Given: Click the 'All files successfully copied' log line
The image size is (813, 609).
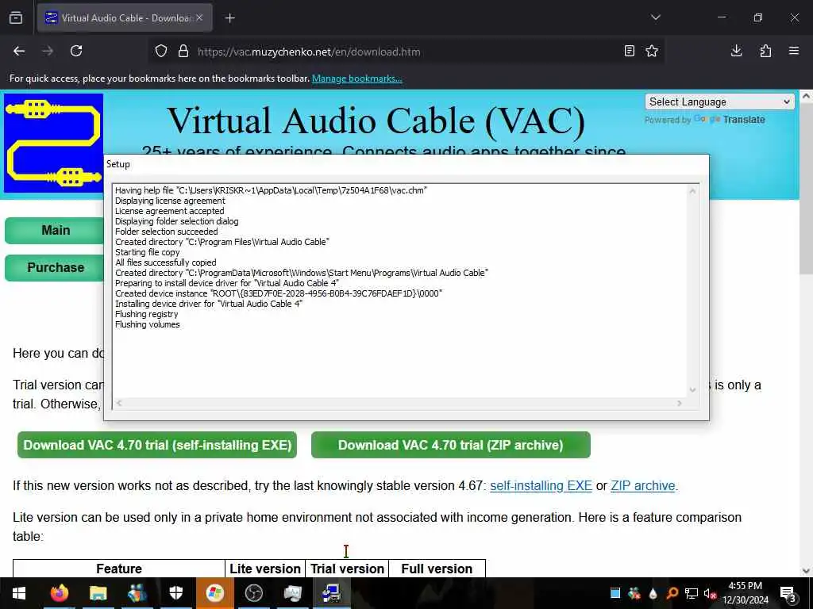Looking at the screenshot, I should pyautogui.click(x=165, y=262).
